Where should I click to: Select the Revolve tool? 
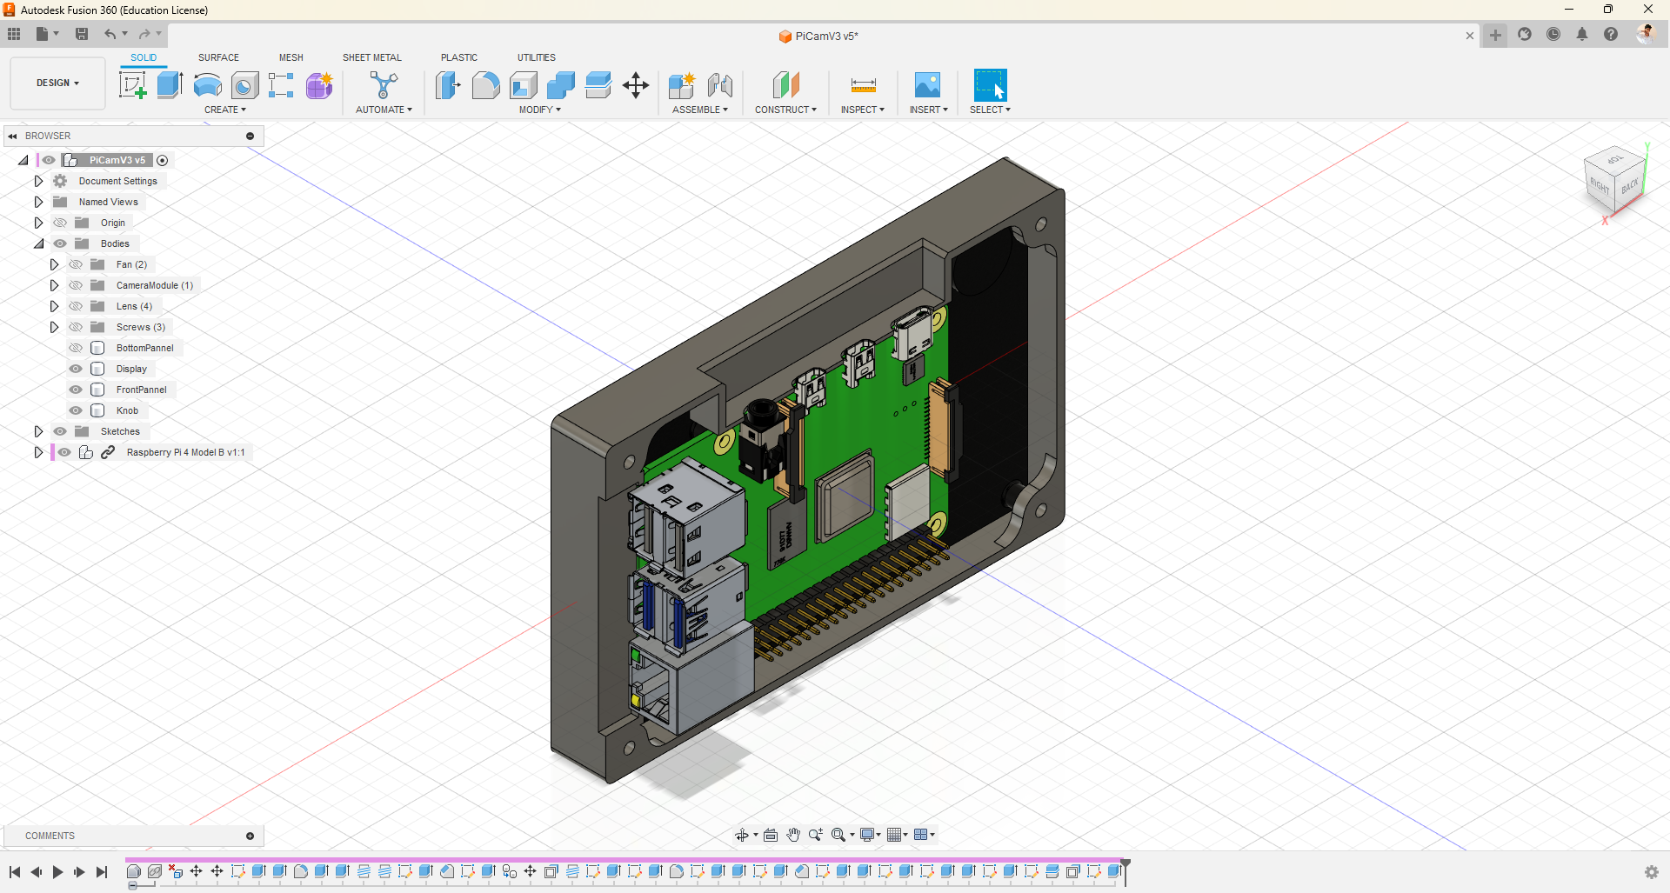tap(207, 85)
